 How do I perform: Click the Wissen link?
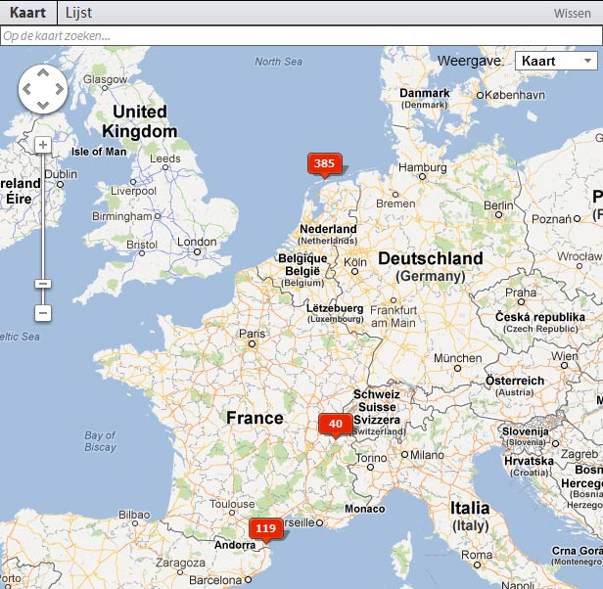pos(572,14)
